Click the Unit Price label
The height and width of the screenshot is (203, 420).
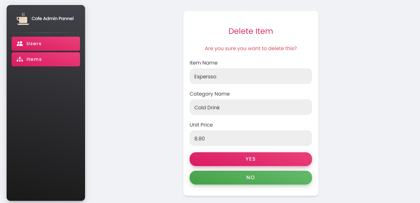(201, 125)
